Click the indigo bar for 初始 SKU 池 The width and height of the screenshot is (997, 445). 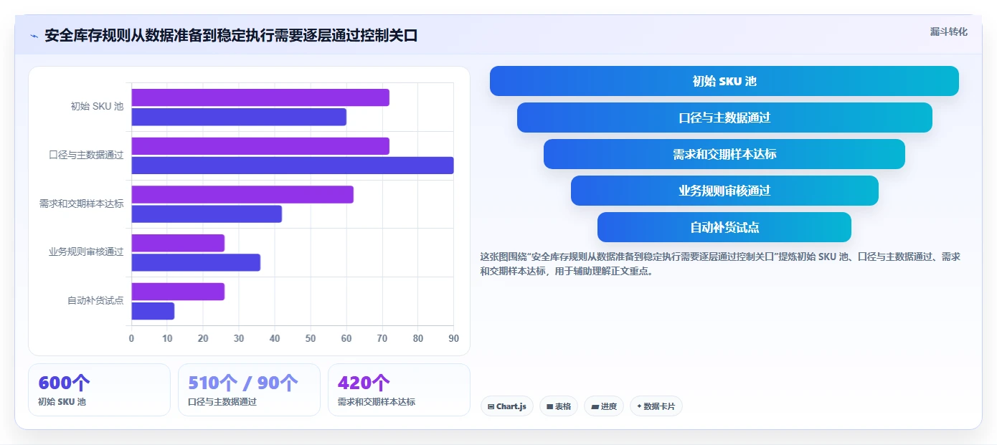click(x=239, y=117)
